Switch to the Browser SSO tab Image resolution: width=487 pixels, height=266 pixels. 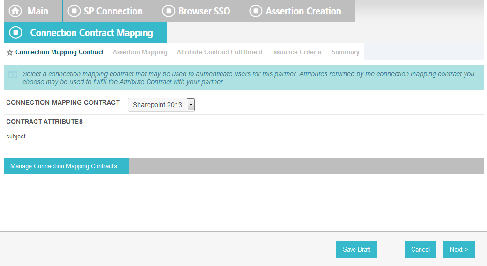[x=200, y=11]
